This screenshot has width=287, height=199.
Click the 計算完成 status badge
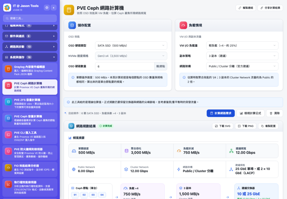106,126
